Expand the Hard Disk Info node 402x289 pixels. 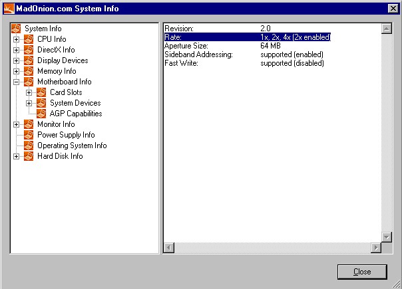tap(16, 156)
